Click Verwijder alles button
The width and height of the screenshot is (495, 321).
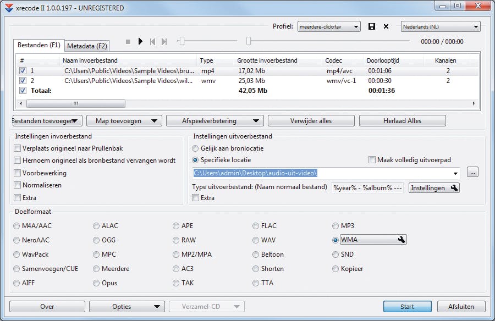311,121
